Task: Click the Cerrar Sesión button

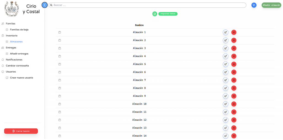Action: point(21,131)
